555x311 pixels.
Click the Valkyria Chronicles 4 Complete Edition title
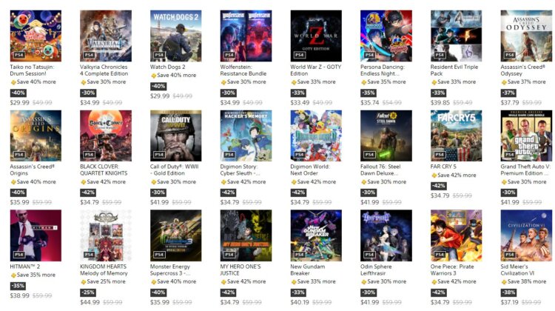tap(104, 70)
